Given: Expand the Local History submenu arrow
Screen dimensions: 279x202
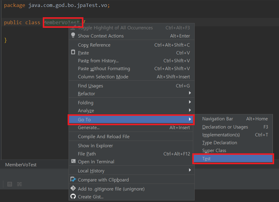Looking at the screenshot, I should pyautogui.click(x=190, y=170).
